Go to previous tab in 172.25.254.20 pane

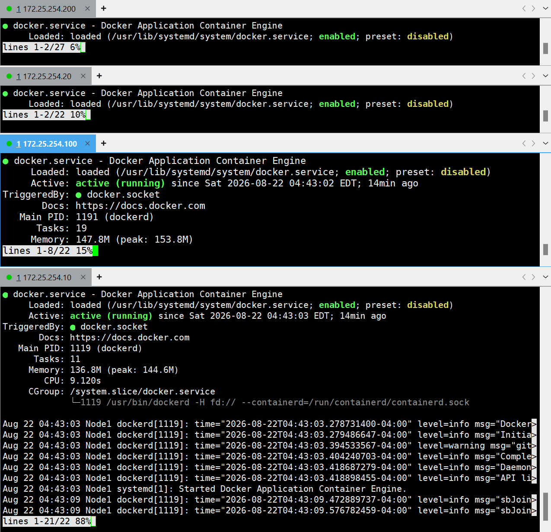(x=524, y=76)
